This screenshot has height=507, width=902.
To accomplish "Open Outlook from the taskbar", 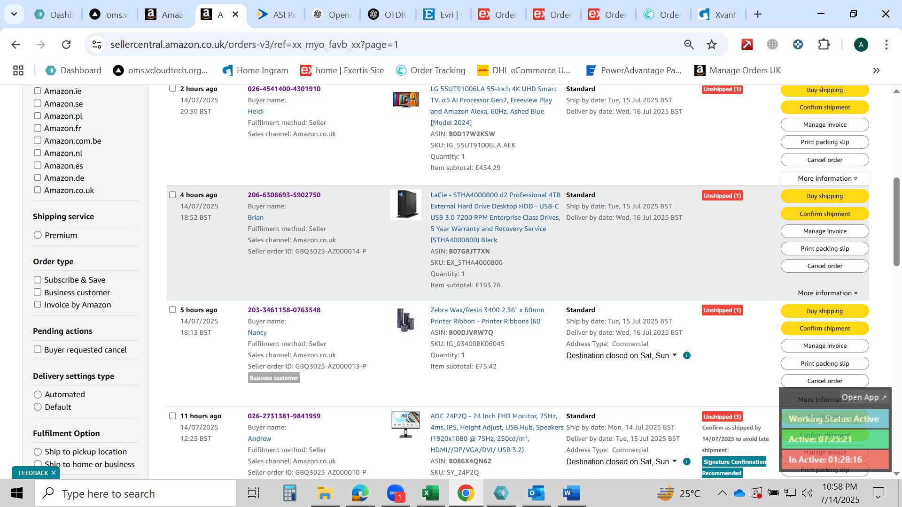I will point(536,493).
